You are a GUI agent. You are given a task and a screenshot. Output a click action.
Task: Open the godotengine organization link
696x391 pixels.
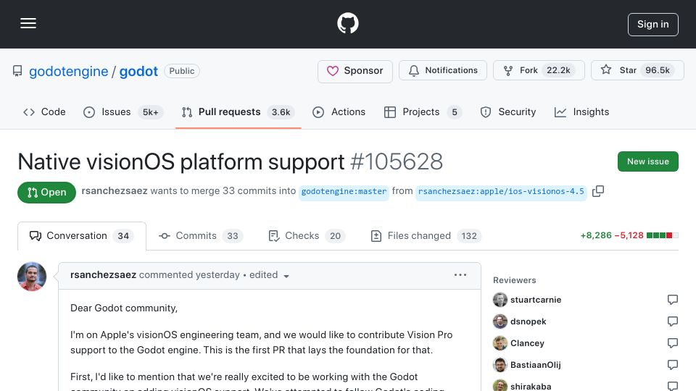coord(68,72)
